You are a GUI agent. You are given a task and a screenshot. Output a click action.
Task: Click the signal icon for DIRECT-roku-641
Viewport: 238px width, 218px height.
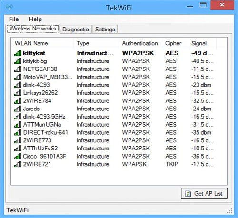coord(18,132)
